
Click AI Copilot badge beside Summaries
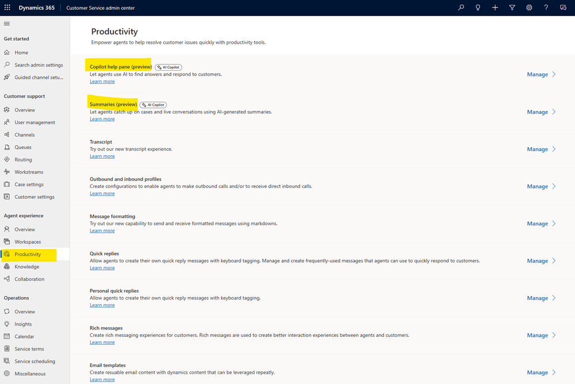coord(153,105)
